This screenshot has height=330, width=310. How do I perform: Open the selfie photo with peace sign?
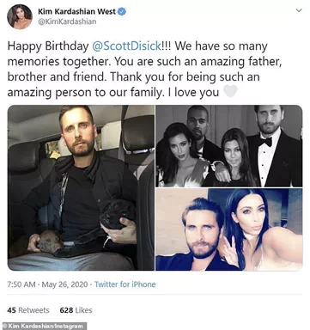(229, 229)
